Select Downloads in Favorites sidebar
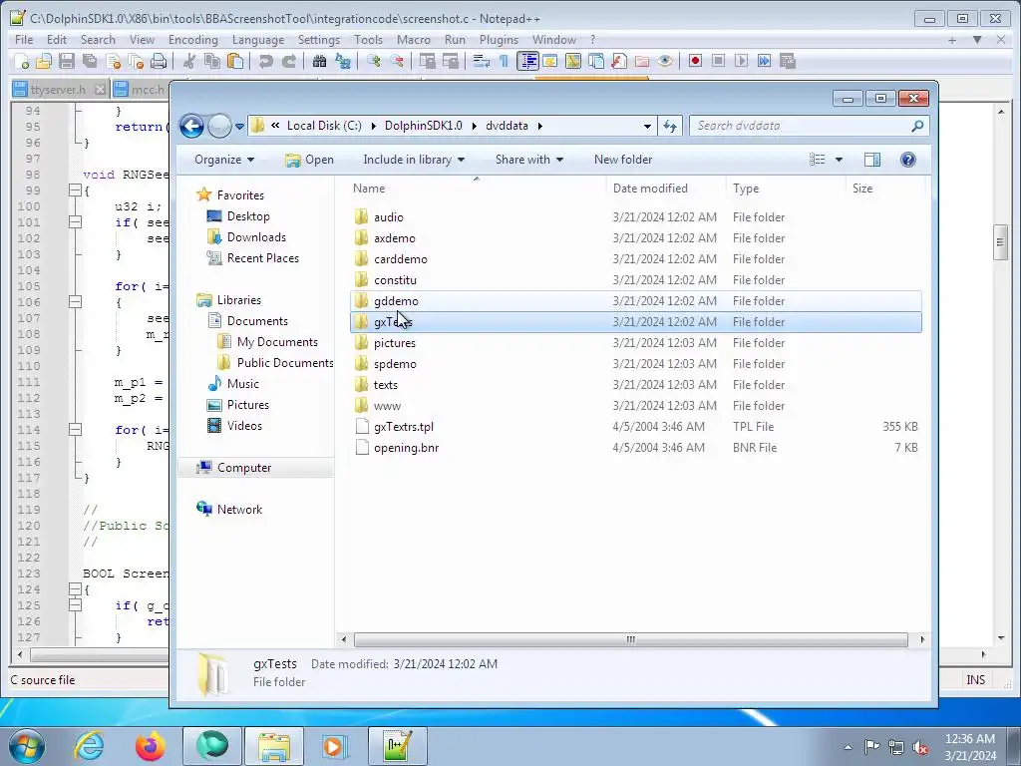The height and width of the screenshot is (766, 1021). pos(256,237)
